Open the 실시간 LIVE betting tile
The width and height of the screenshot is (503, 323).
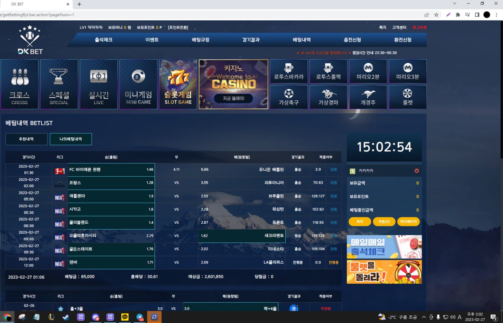pyautogui.click(x=99, y=84)
